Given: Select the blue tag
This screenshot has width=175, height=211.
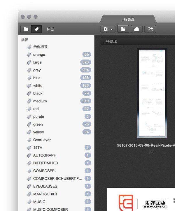Looking at the screenshot, I should pos(56,78).
